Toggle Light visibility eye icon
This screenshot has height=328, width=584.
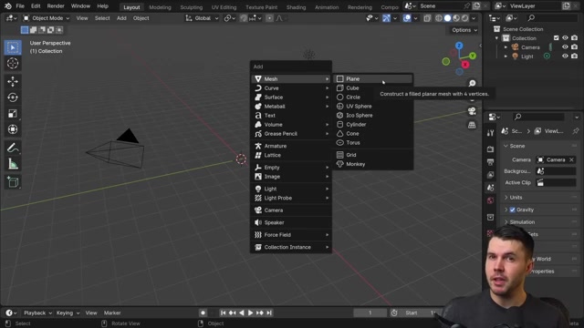point(565,56)
